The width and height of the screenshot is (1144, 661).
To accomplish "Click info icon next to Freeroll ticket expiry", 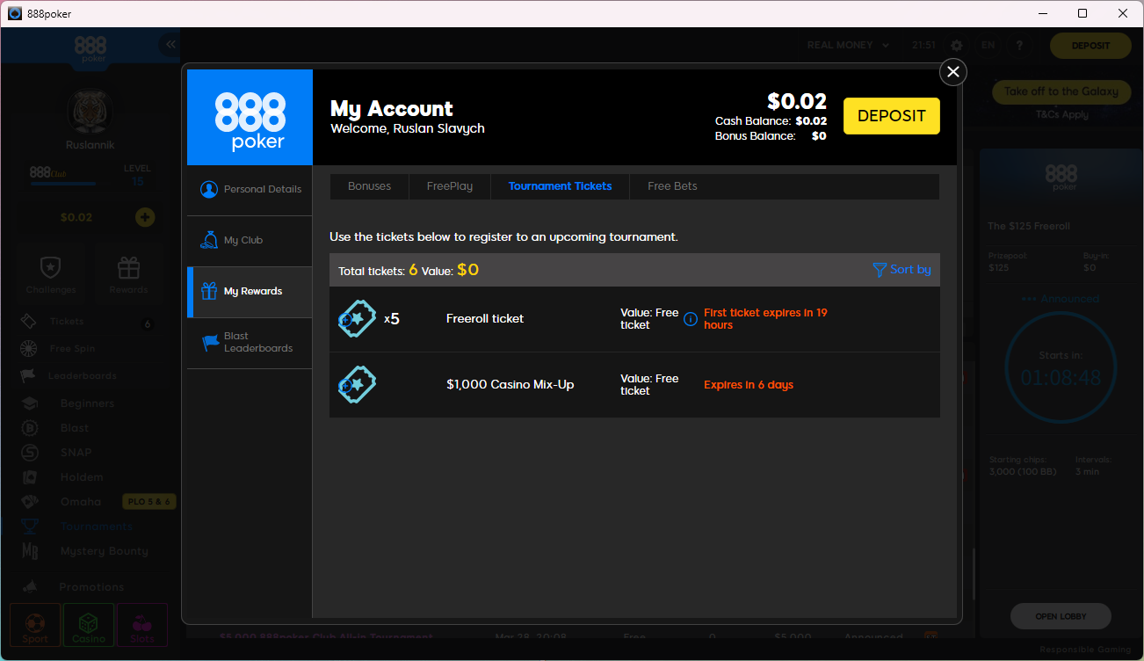I will point(691,319).
